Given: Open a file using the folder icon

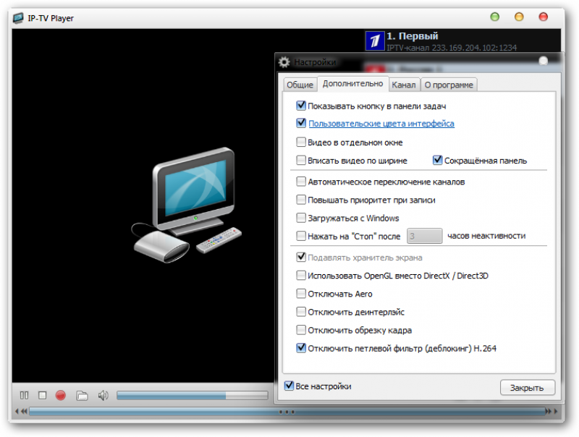Looking at the screenshot, I should [82, 395].
